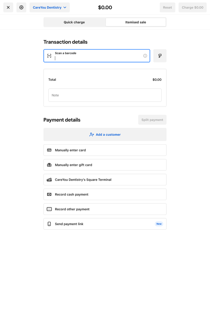Click the Charge $0.00 button

pyautogui.click(x=192, y=7)
